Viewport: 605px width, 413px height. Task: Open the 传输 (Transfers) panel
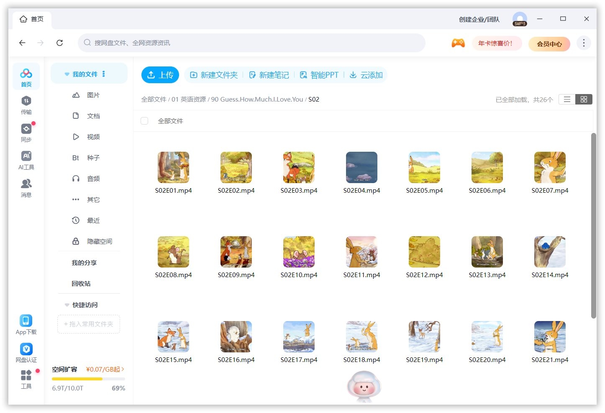pos(26,105)
